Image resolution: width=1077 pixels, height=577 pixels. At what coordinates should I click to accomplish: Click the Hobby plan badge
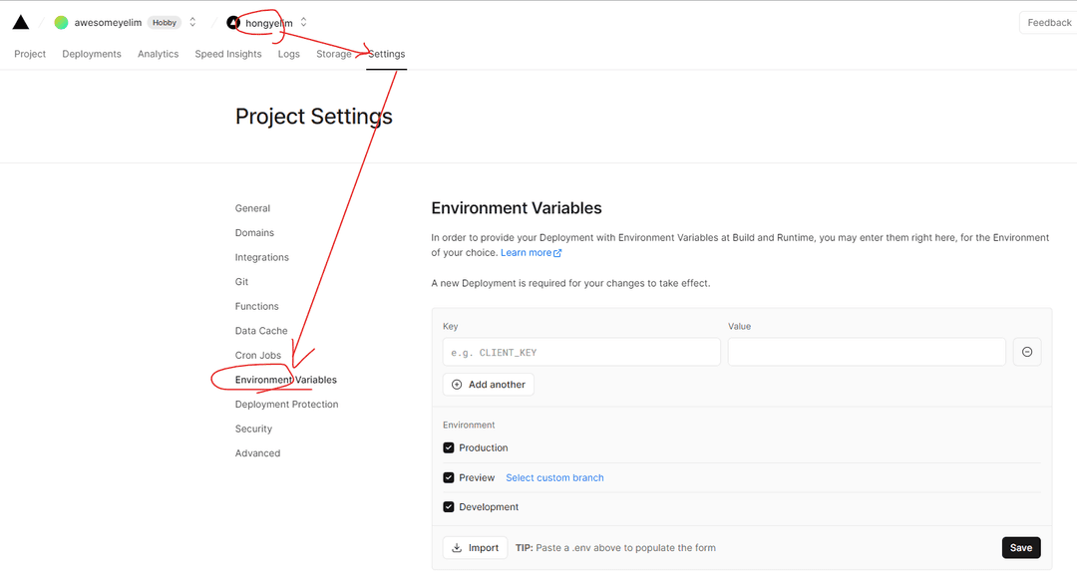(165, 23)
